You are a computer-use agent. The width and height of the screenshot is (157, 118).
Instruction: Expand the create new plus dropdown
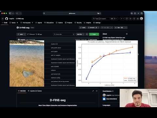122,19
